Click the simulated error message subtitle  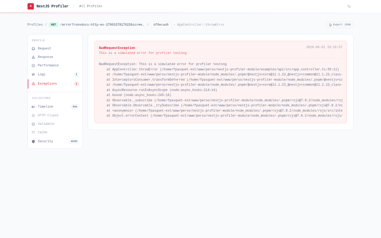pos(143,53)
